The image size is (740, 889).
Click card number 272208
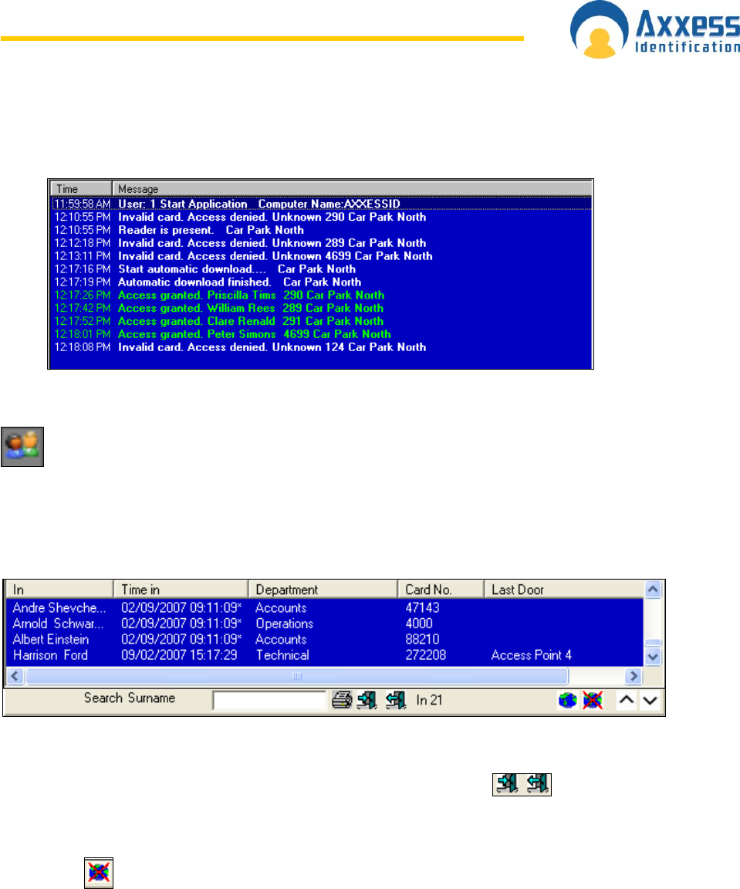[426, 655]
